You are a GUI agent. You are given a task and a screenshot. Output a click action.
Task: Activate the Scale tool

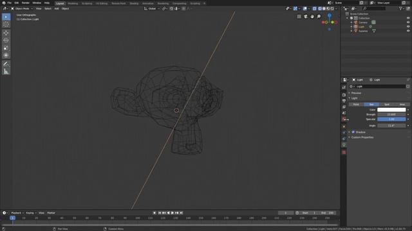pyautogui.click(x=6, y=48)
